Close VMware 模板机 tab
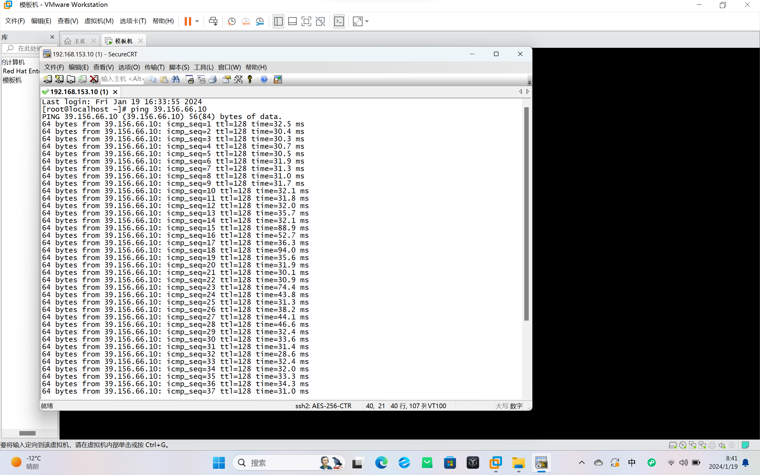Image resolution: width=760 pixels, height=475 pixels. coord(140,41)
